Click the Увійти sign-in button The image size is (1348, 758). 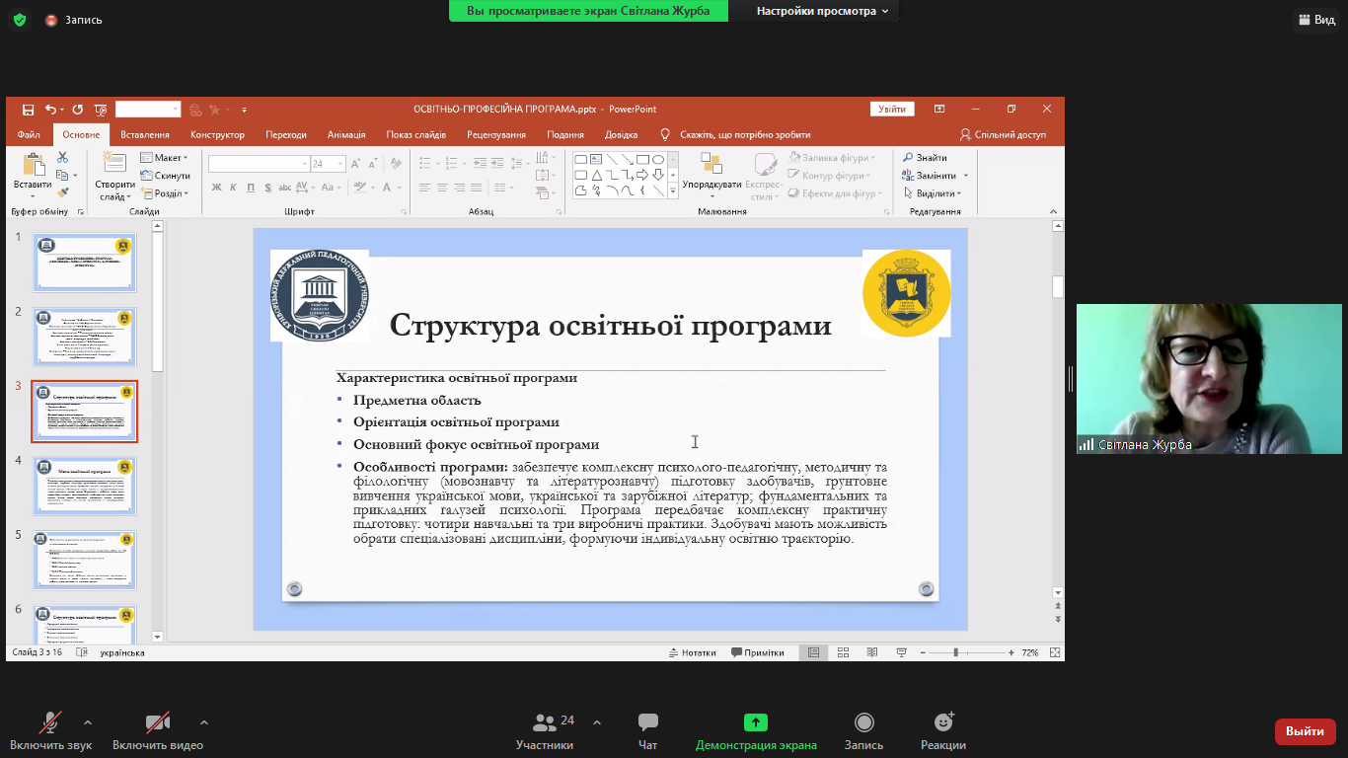point(892,110)
